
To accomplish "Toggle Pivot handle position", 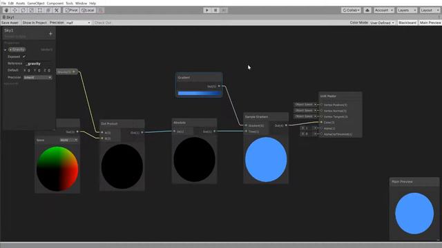I will pos(71,10).
